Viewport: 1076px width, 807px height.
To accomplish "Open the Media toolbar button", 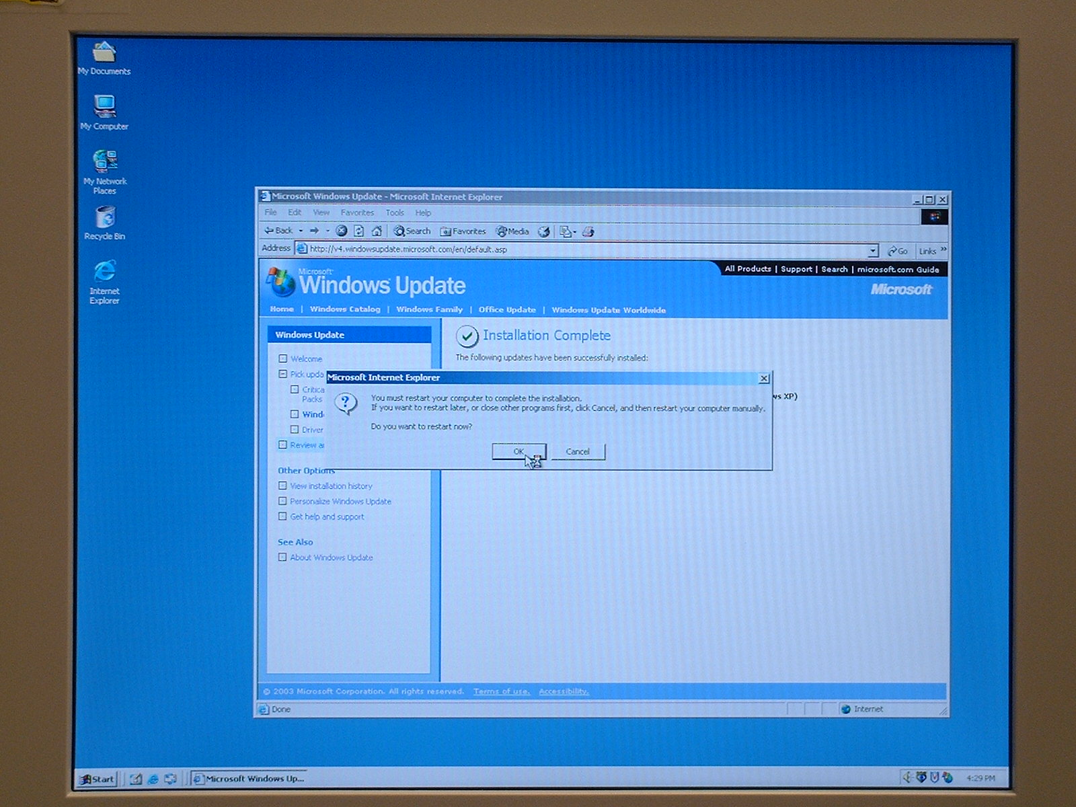I will pos(512,231).
